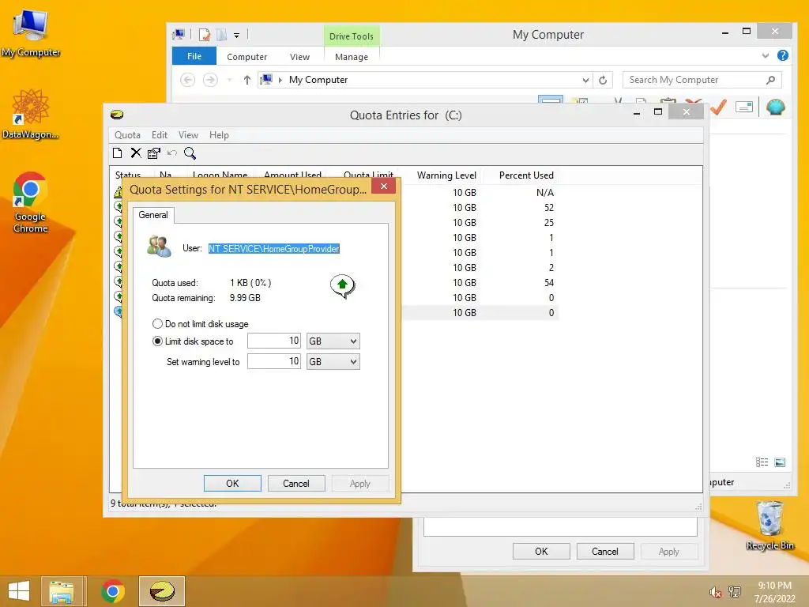809x607 pixels.
Task: Click the Quota Entries window title icon
Action: pyautogui.click(x=117, y=115)
